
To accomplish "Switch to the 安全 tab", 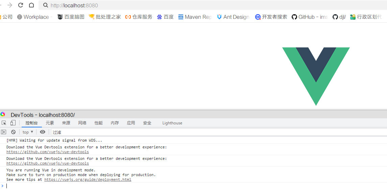I will point(147,123).
